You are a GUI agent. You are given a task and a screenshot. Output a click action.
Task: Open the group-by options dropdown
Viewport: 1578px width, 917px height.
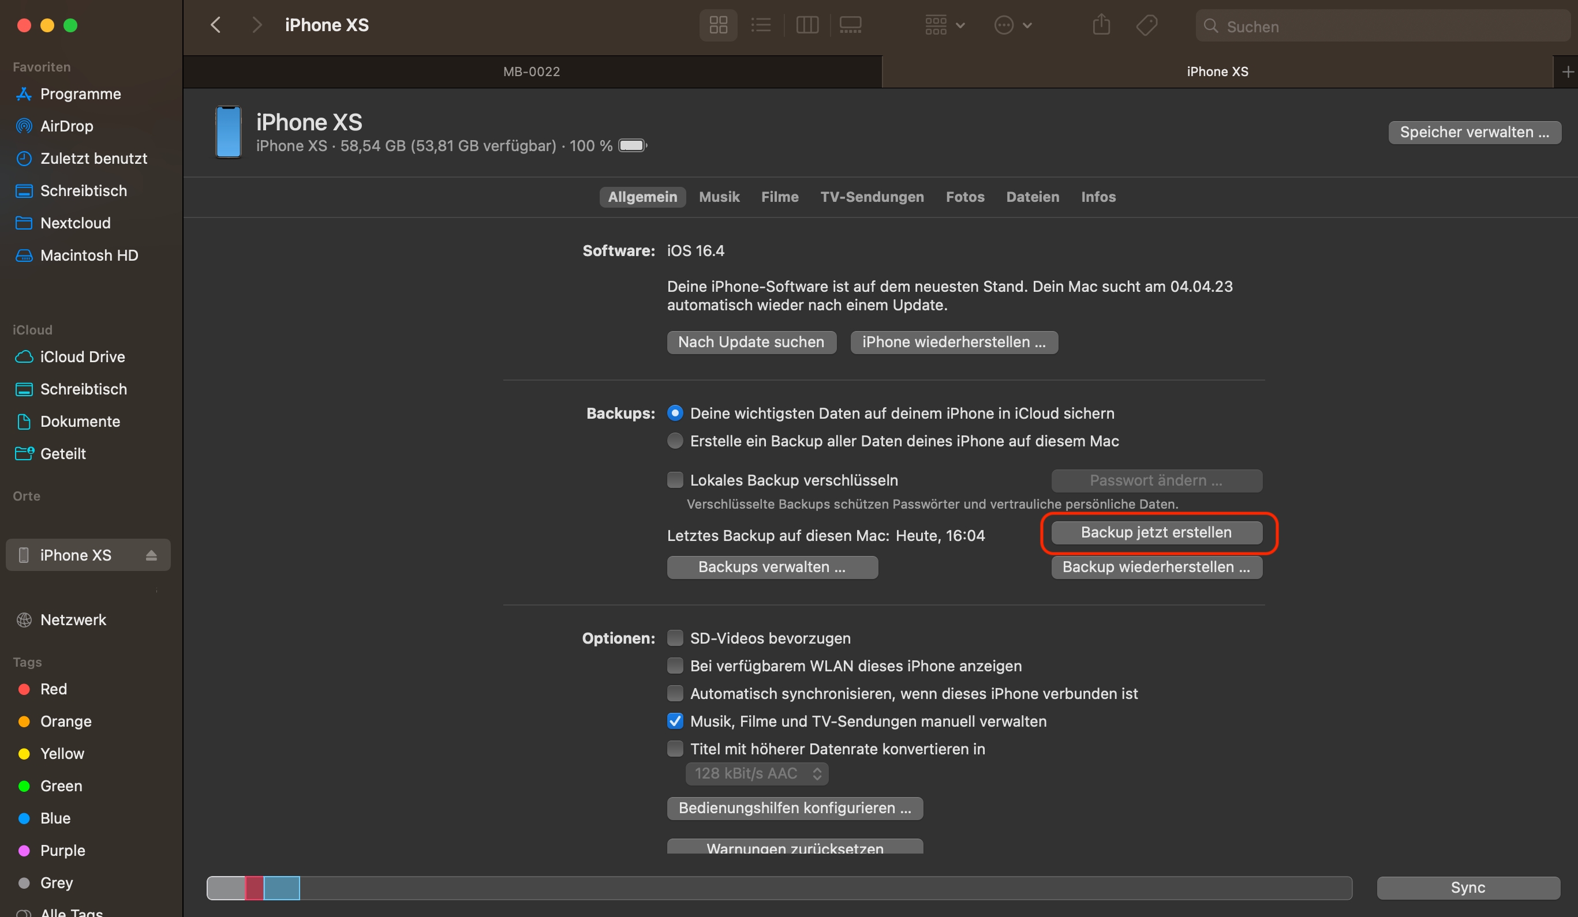[945, 25]
